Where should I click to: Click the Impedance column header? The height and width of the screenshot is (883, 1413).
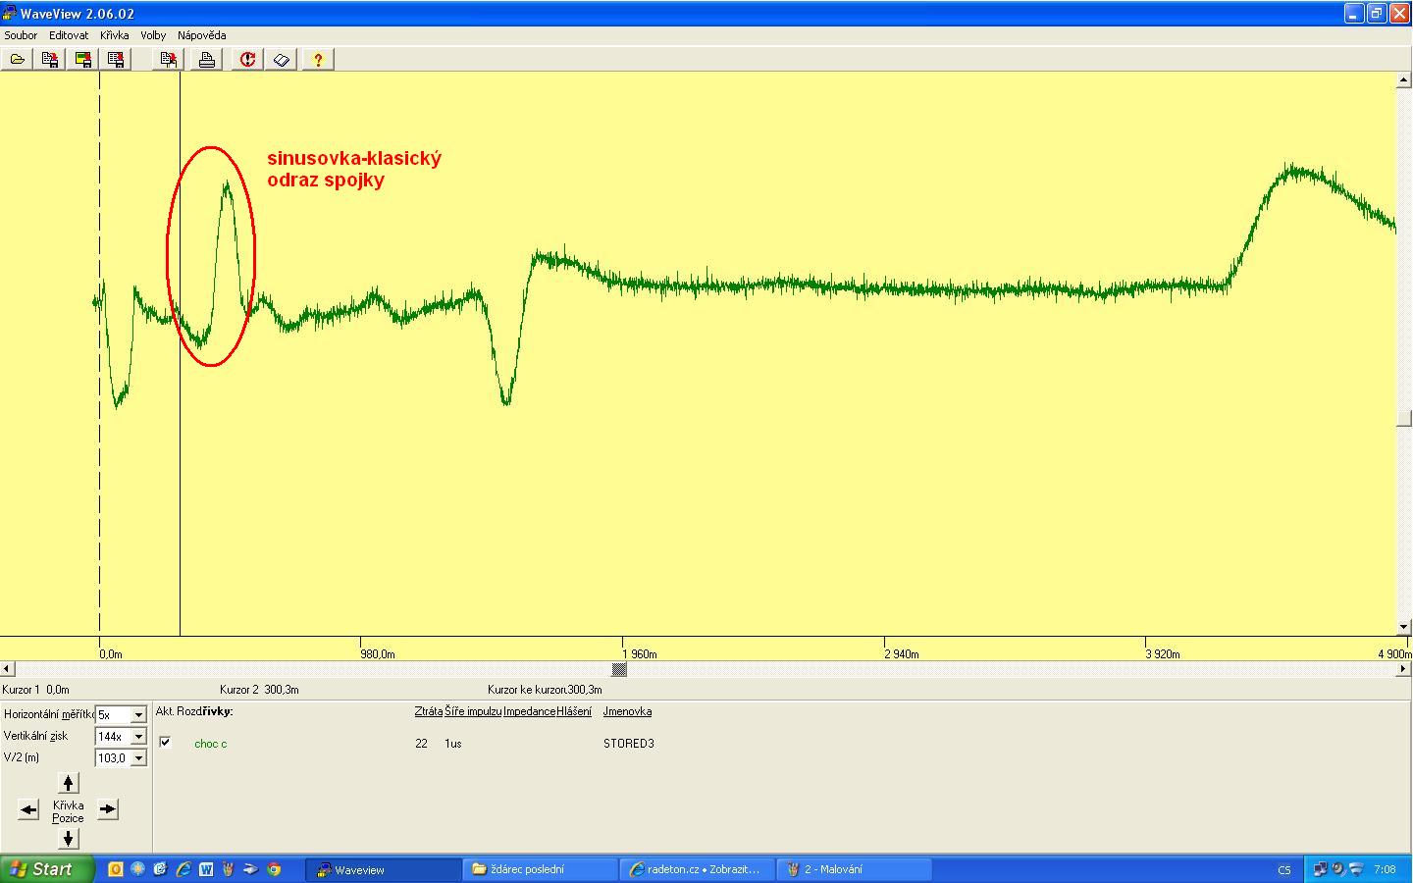(x=529, y=711)
